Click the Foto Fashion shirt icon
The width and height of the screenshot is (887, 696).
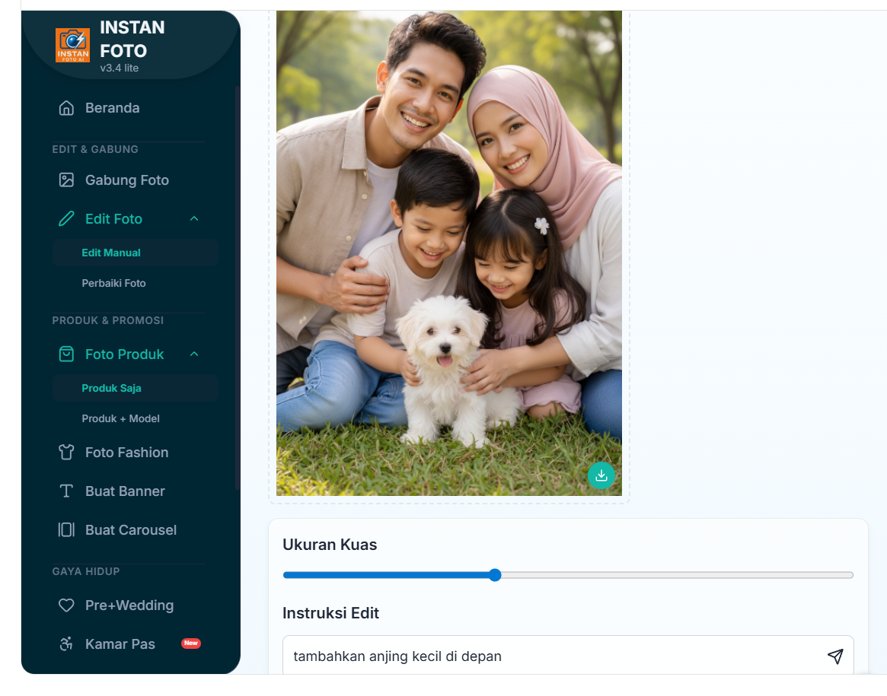(66, 453)
